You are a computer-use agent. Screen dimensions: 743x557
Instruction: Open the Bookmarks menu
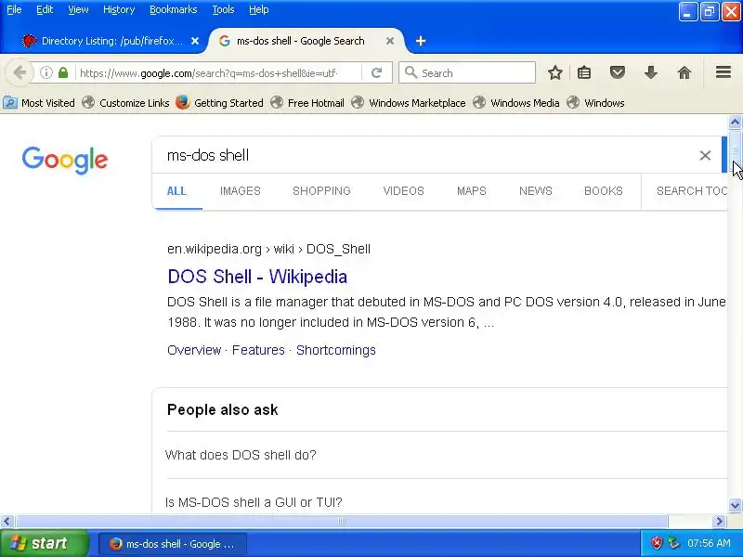click(174, 9)
